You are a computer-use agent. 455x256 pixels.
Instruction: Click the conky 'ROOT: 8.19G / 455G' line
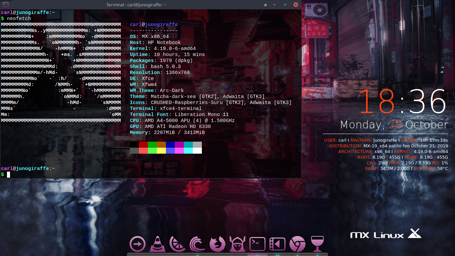point(403,157)
